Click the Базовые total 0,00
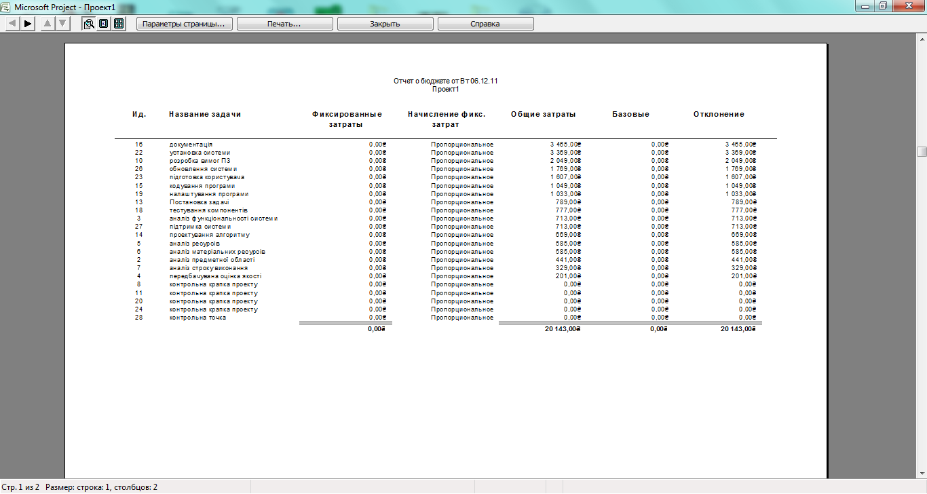The width and height of the screenshot is (927, 494). (659, 329)
